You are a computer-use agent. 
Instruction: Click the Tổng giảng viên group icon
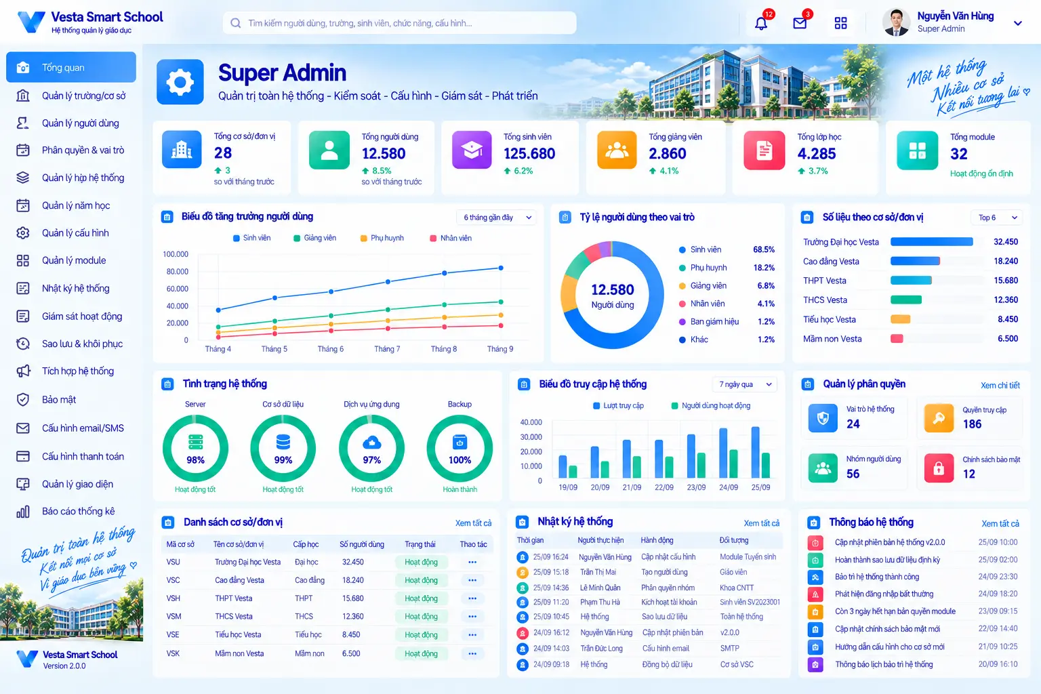[617, 150]
